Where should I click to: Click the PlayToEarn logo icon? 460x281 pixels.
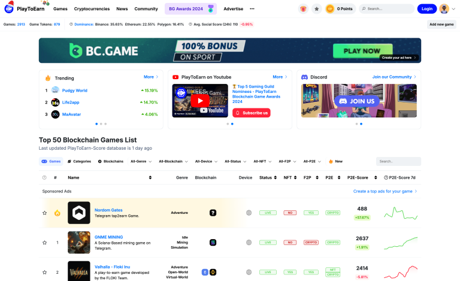9,8
